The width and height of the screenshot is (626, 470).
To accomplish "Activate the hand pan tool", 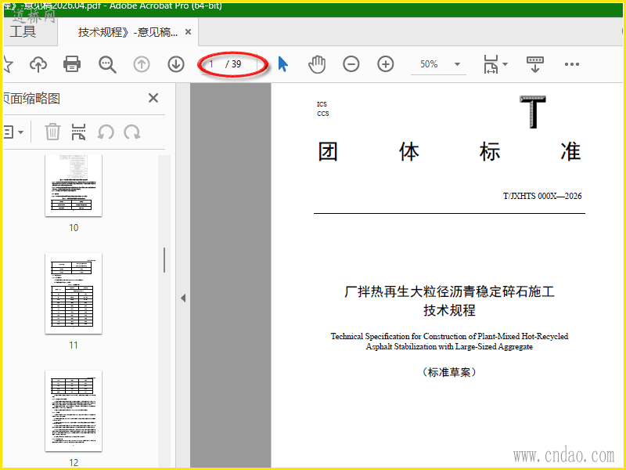I will click(317, 64).
